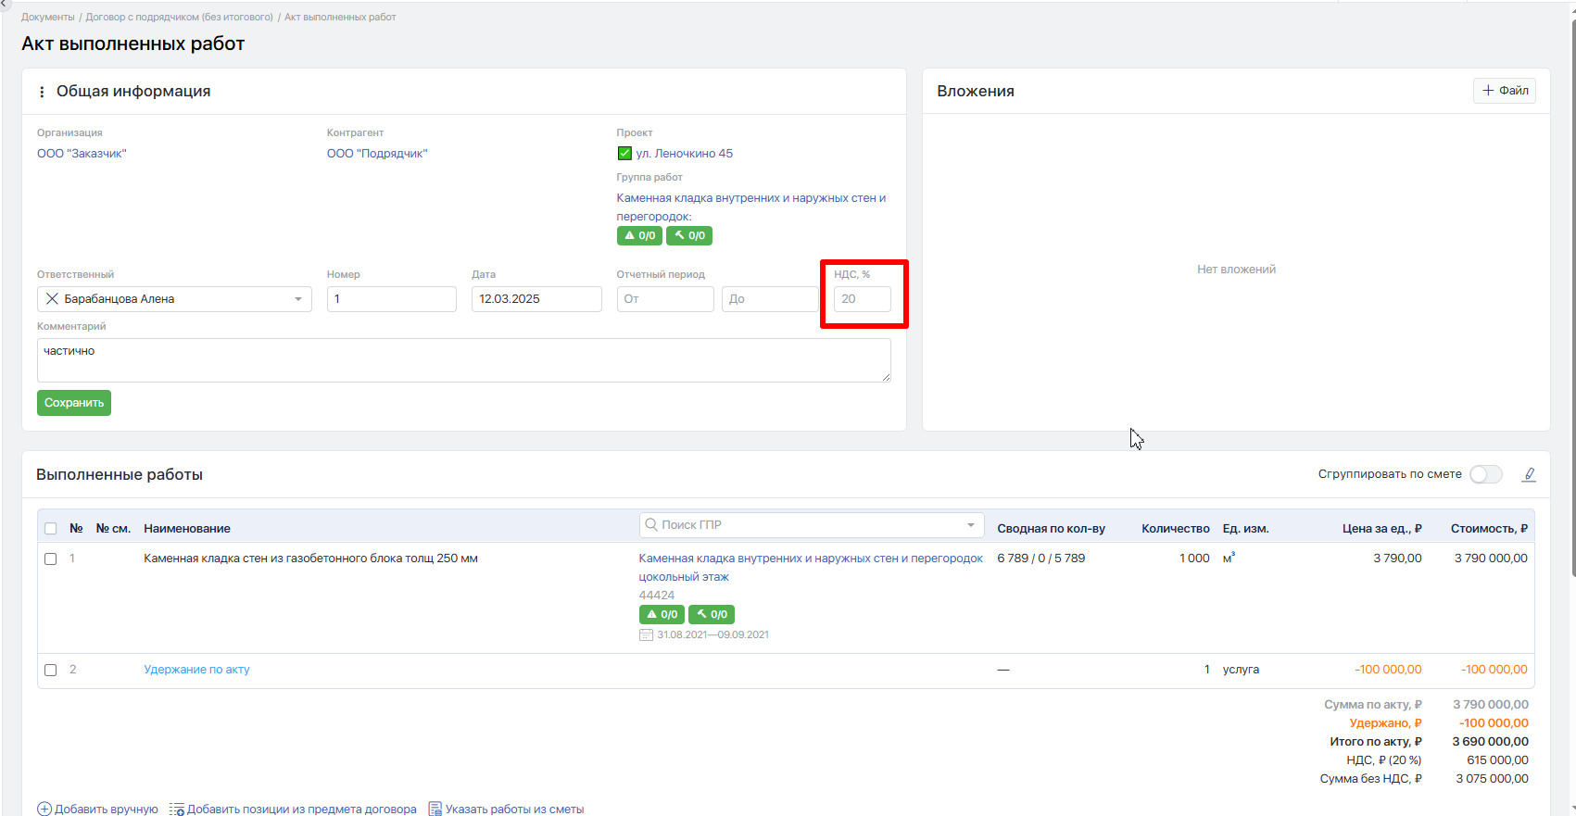The width and height of the screenshot is (1576, 816).
Task: Toggle the Сгруппировать по смете switch
Action: 1485,474
